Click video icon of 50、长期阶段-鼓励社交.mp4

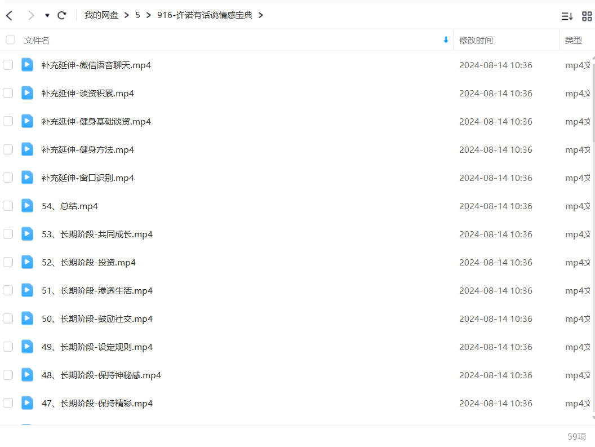27,318
